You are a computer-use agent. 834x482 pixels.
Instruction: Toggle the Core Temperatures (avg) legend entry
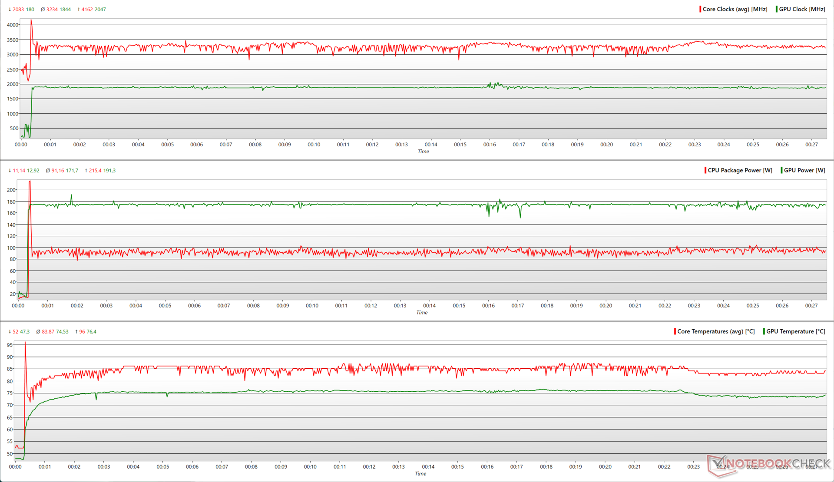click(715, 331)
